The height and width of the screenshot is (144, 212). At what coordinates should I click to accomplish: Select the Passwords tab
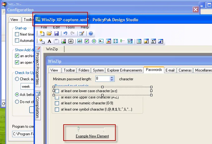tap(154, 70)
